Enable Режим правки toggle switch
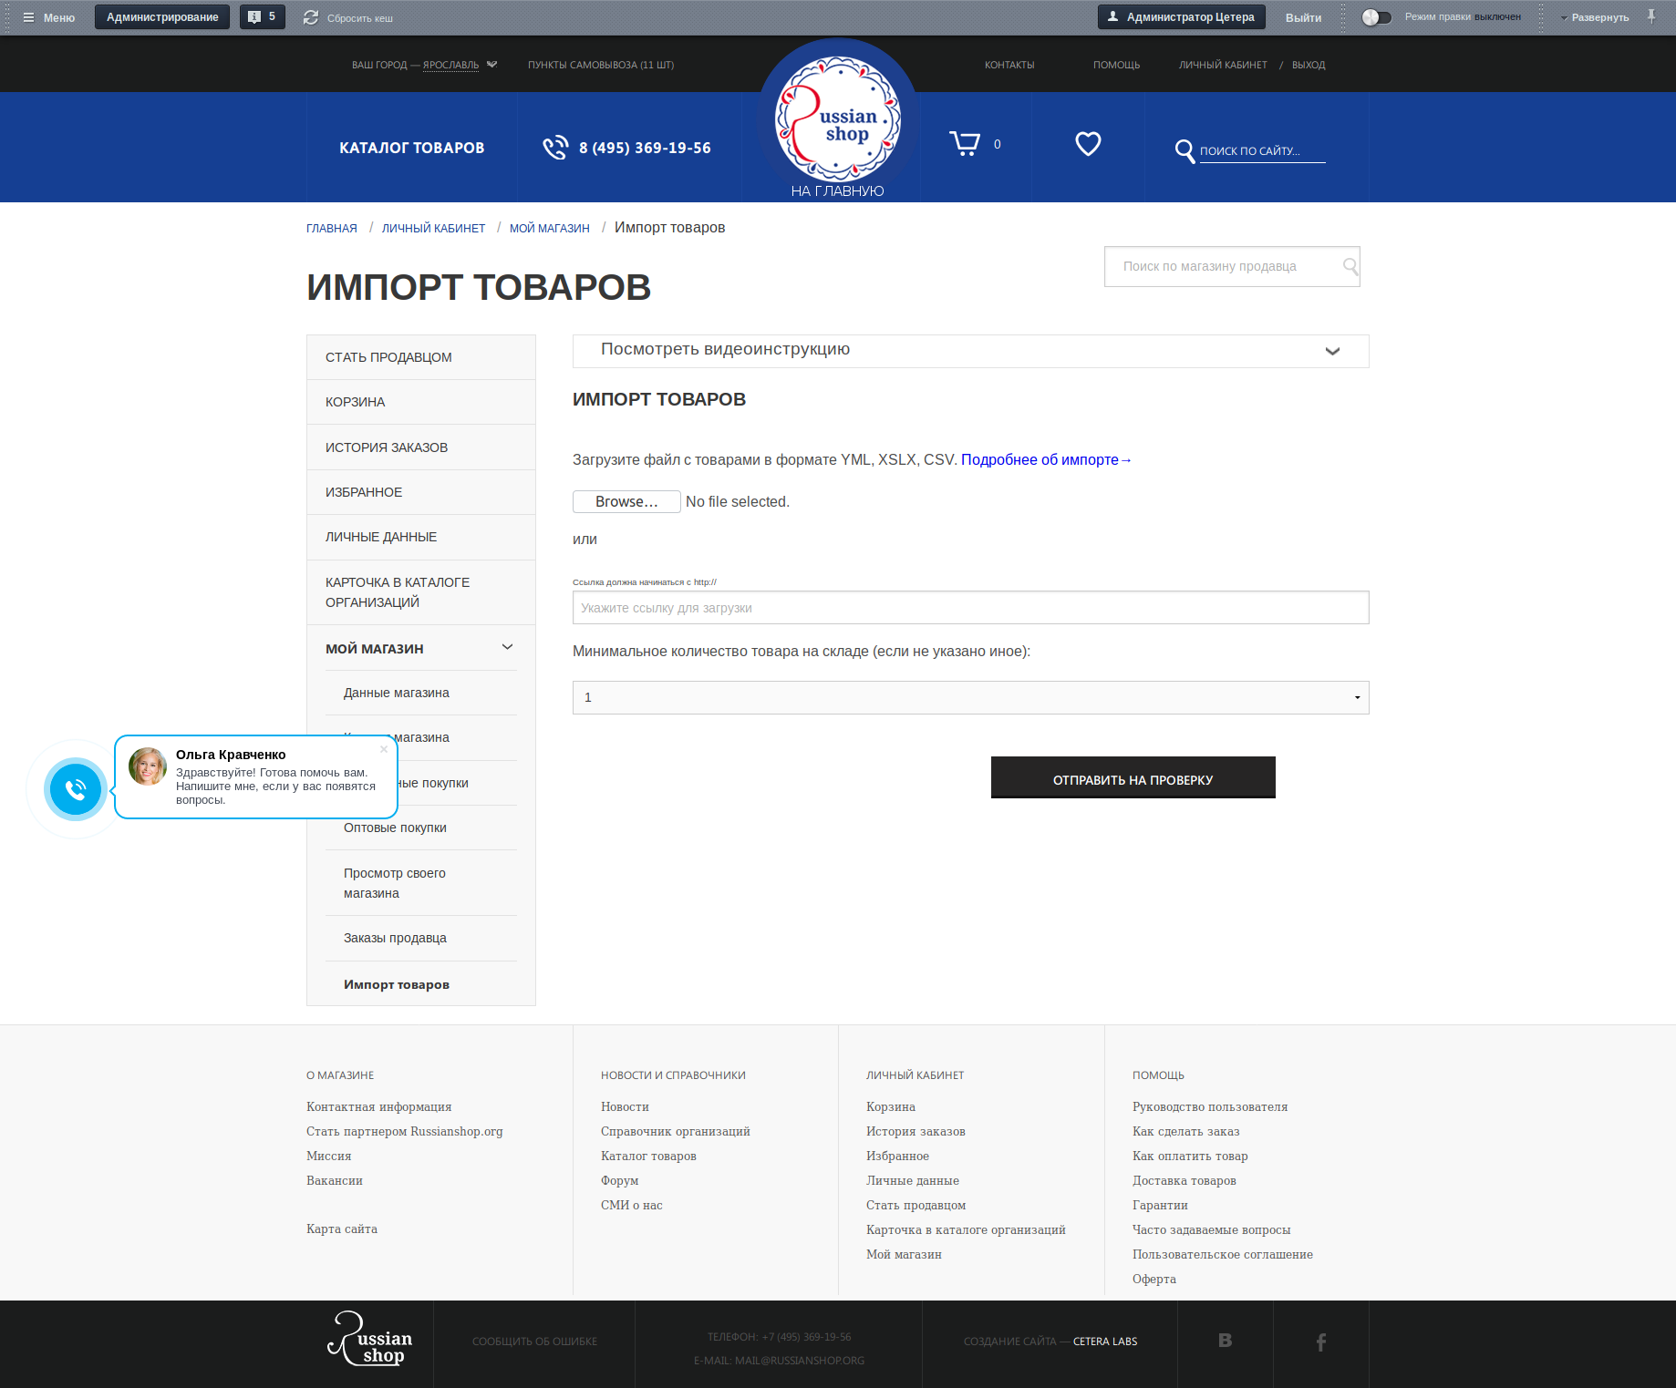1676x1388 pixels. click(1376, 15)
